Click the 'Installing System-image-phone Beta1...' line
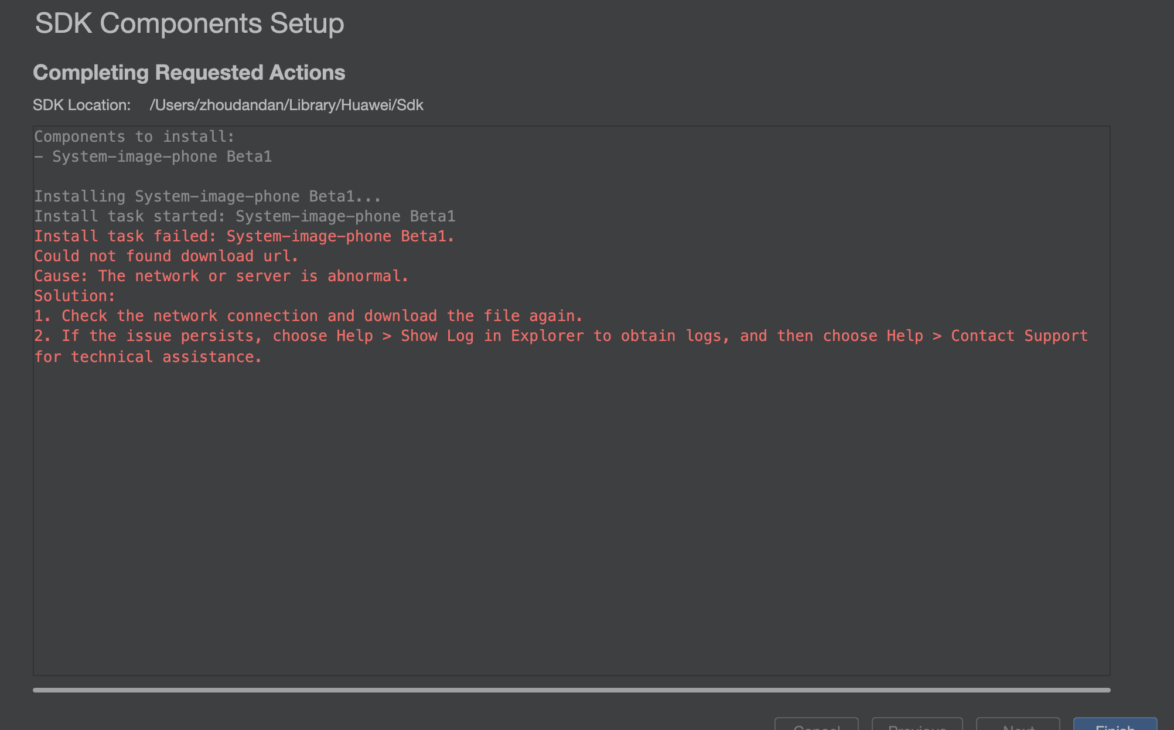The image size is (1174, 730). coord(207,196)
